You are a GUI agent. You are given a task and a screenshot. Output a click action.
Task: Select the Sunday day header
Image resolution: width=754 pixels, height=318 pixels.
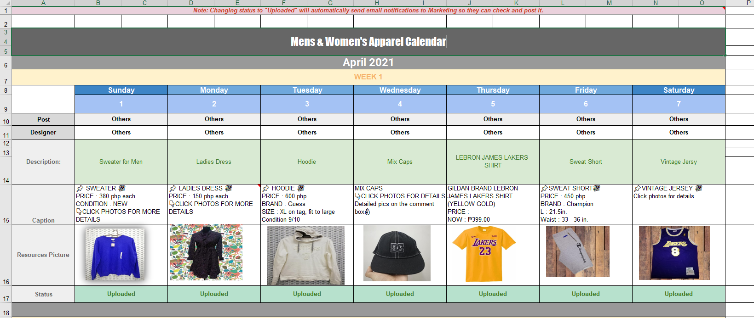121,90
